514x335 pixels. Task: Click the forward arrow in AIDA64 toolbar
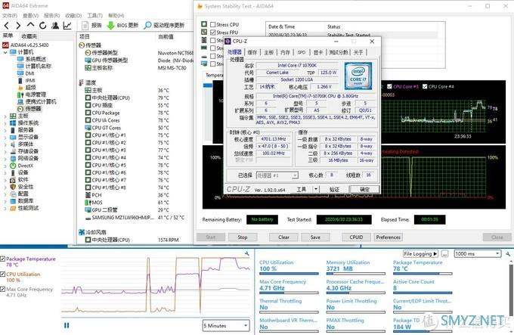[x=18, y=25]
